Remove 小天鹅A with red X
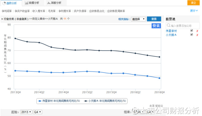The width and height of the screenshot is (202, 116). [197, 35]
